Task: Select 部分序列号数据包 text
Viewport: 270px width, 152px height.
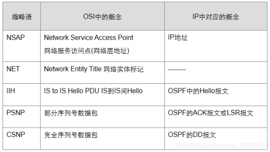Action: [71, 113]
